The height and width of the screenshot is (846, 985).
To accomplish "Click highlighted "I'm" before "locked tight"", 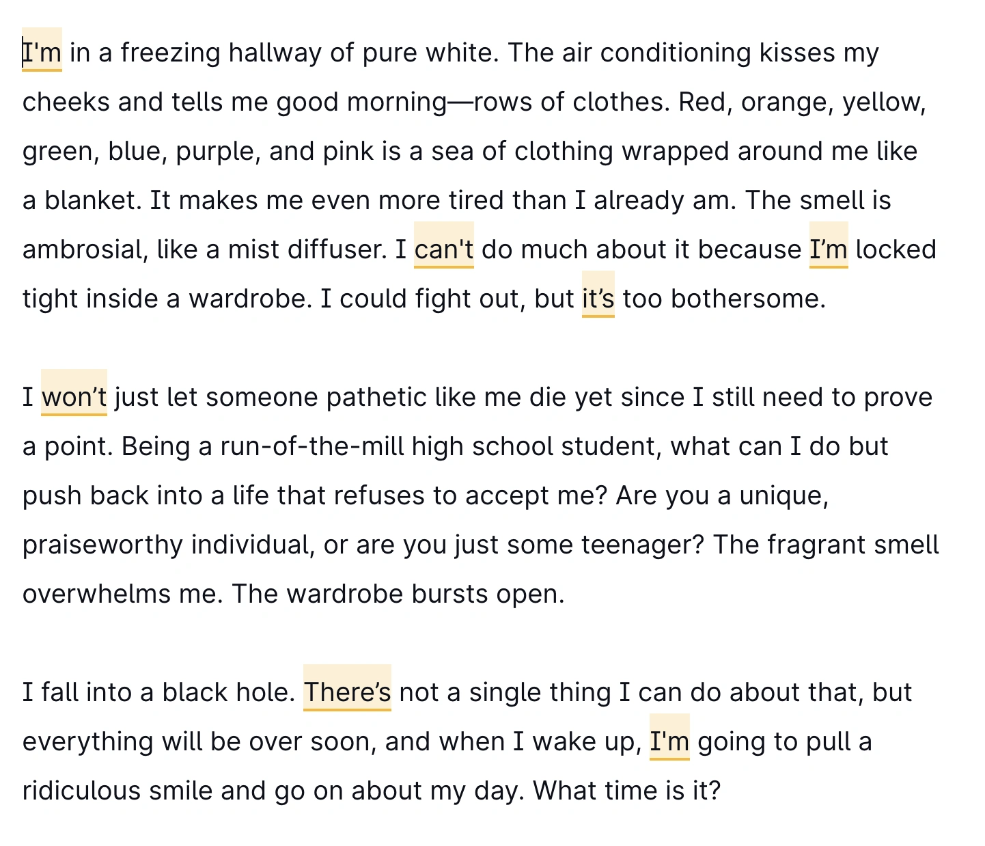I will [x=828, y=249].
